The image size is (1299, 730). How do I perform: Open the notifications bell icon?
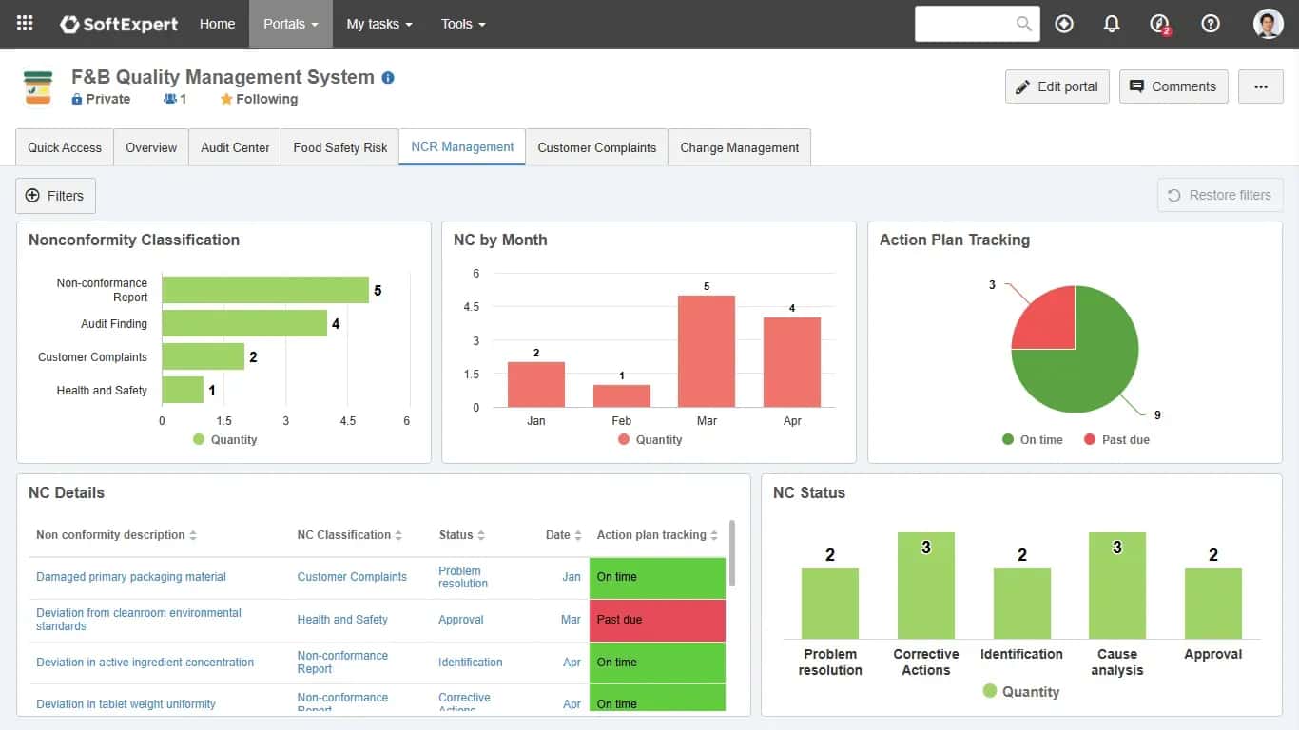[x=1112, y=24]
